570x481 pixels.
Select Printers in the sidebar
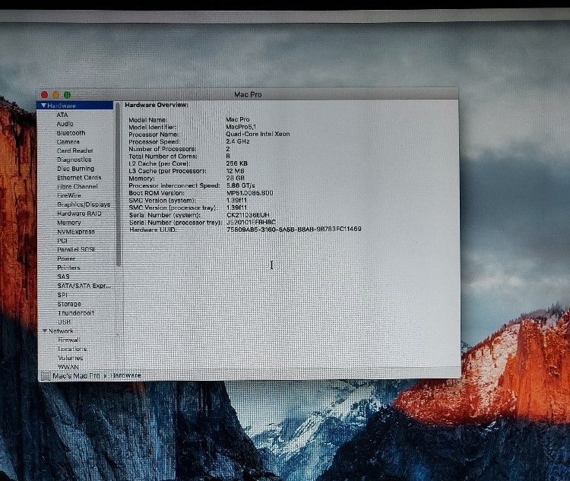click(68, 267)
